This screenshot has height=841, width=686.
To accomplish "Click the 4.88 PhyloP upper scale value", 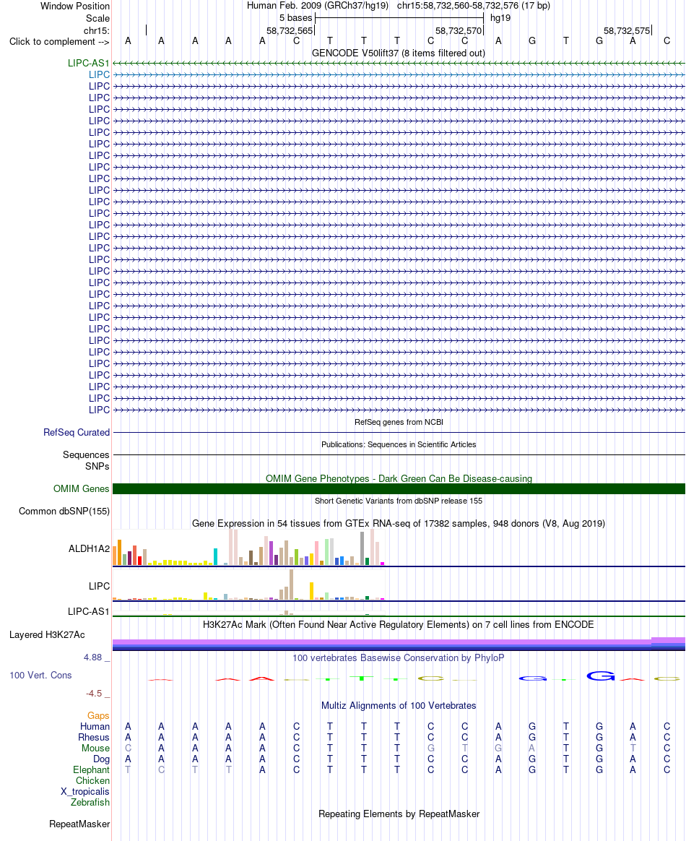I will coord(92,657).
